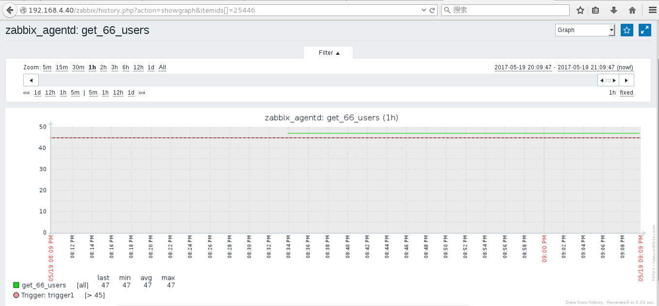659x306 pixels.
Task: Set zoom to 5m
Action: [x=47, y=67]
